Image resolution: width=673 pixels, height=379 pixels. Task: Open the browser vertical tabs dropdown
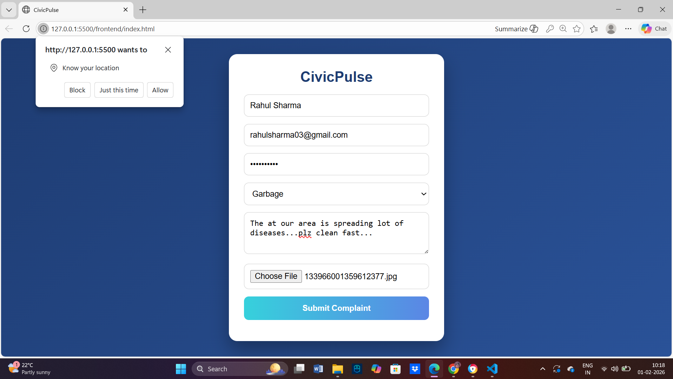tap(9, 10)
